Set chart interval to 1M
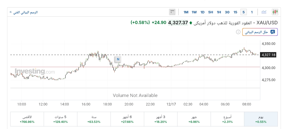Viewport: 288px width, 129px height. point(186,12)
